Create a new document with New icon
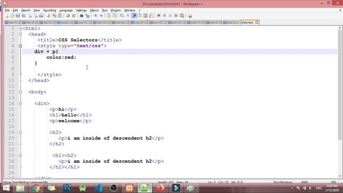The width and height of the screenshot is (343, 193). (x=7, y=16)
